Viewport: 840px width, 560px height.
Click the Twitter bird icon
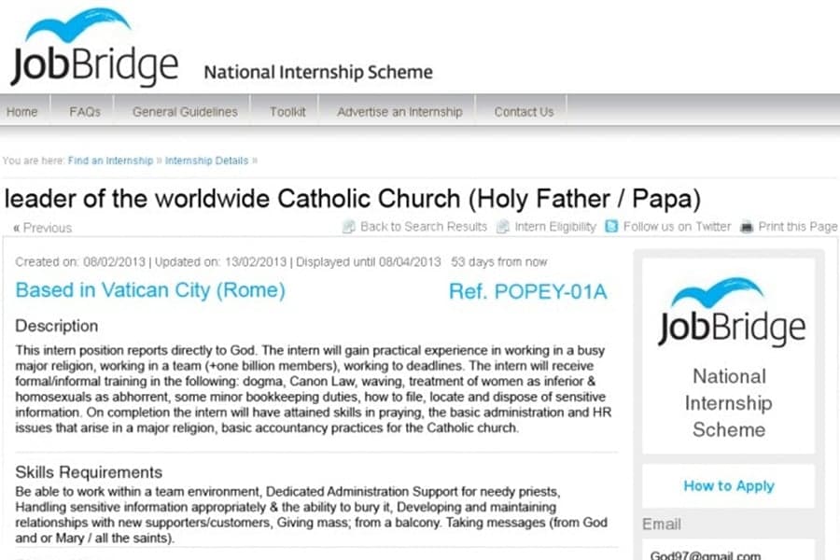click(611, 226)
